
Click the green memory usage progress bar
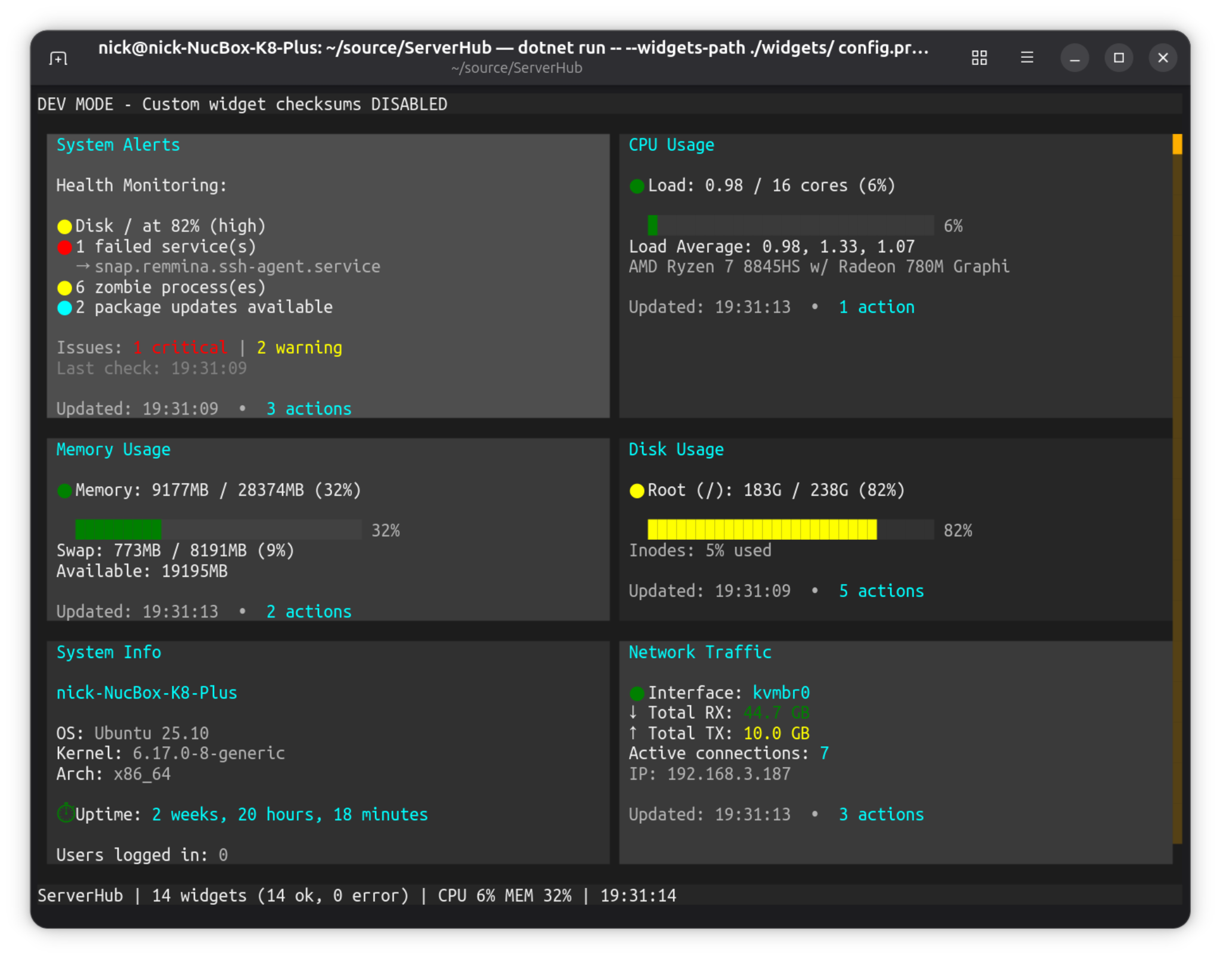(x=118, y=530)
